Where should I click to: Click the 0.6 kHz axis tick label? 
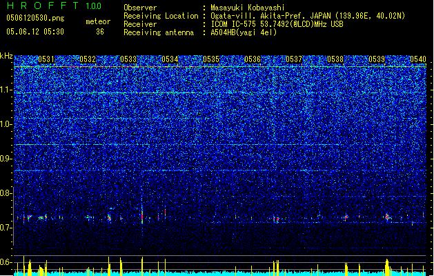6,262
